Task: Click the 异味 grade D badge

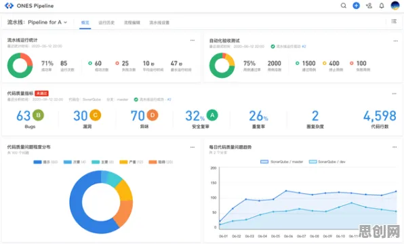Action: pyautogui.click(x=153, y=115)
